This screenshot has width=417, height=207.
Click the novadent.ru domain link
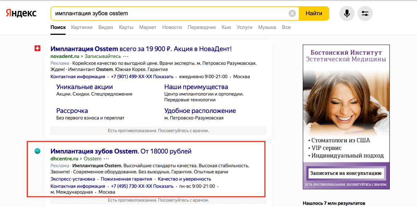click(x=65, y=56)
